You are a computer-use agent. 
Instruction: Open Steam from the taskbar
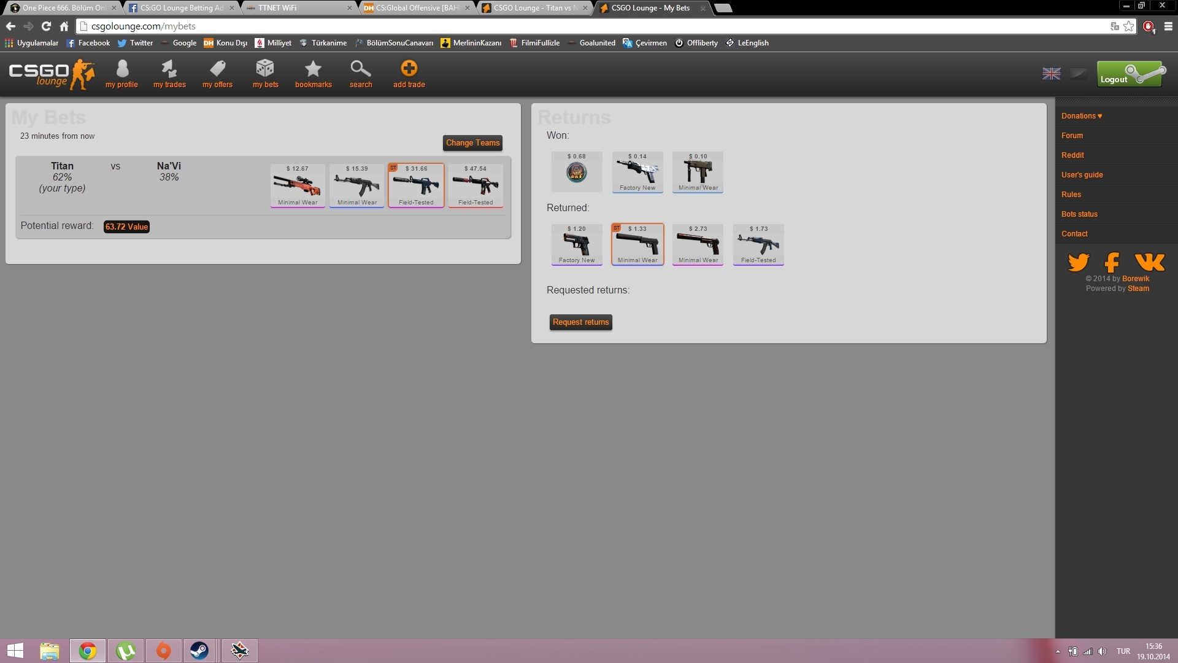click(199, 651)
